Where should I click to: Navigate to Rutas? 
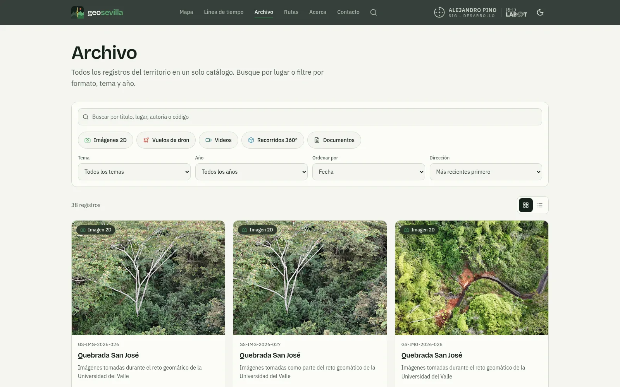pos(291,12)
